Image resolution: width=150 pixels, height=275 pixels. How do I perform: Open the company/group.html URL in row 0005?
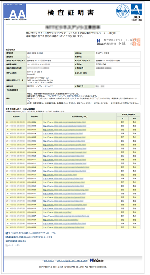click(x=64, y=137)
